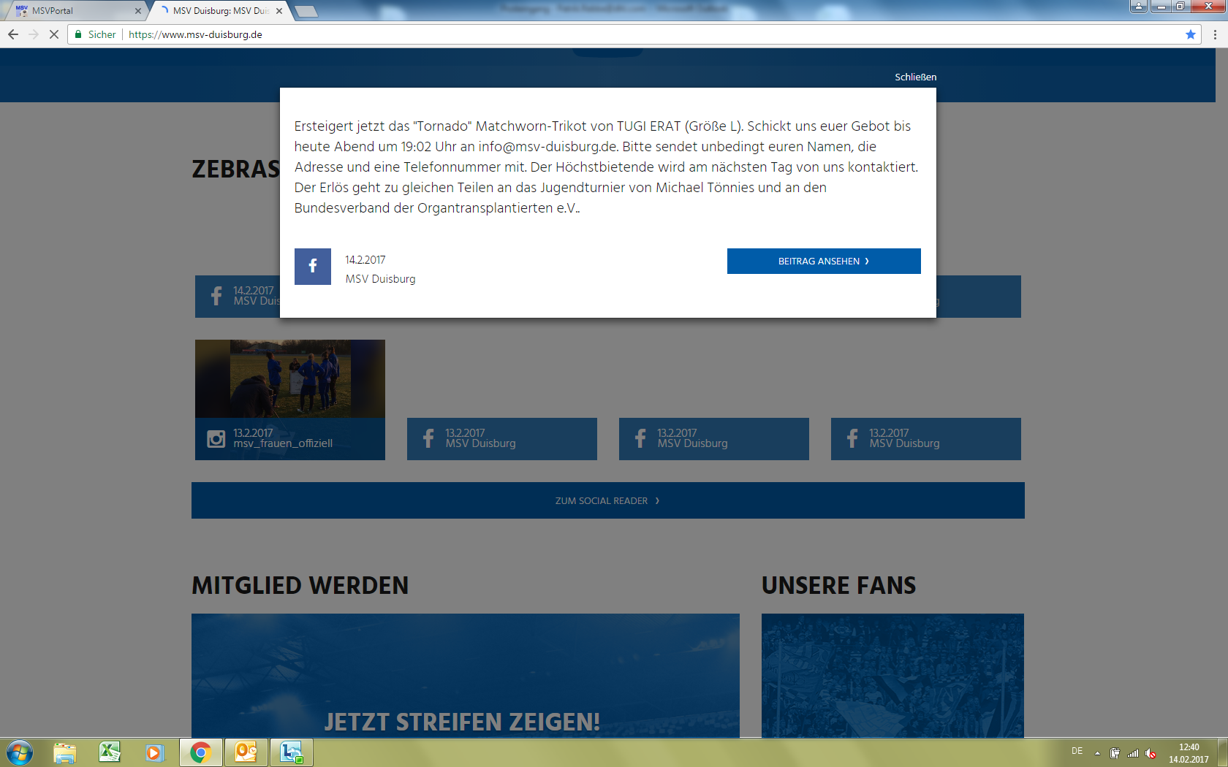
Task: Open Outlook from the taskbar
Action: (246, 752)
